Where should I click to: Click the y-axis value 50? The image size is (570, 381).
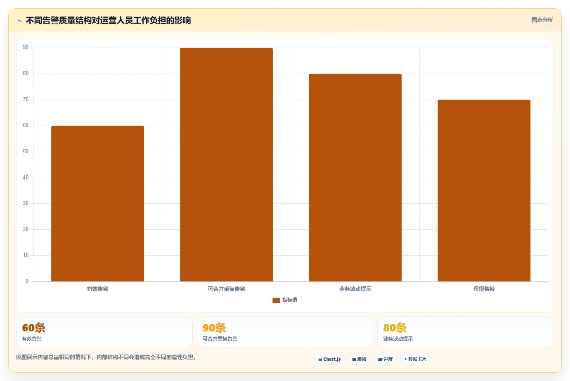pyautogui.click(x=26, y=152)
